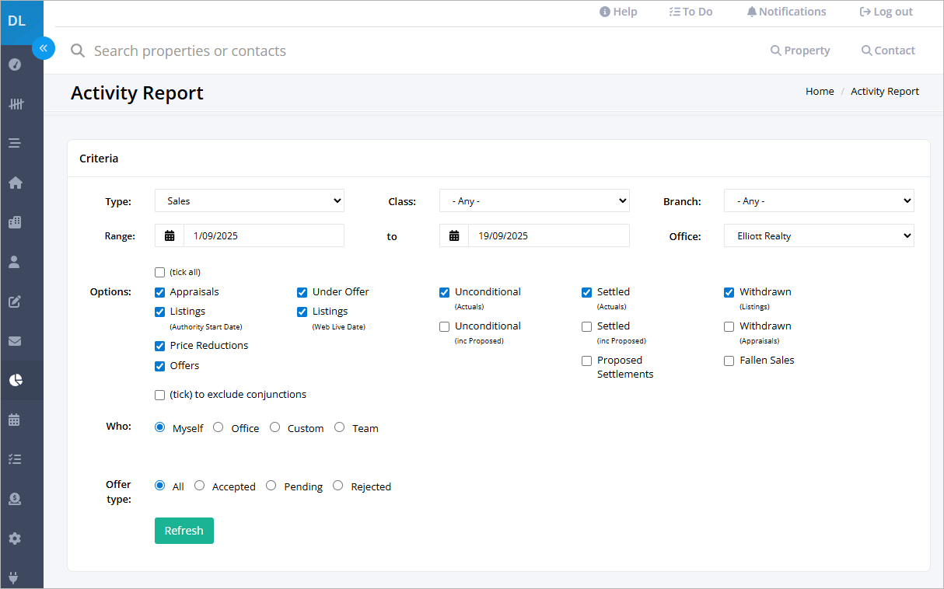
Task: Open the envelope (mail) icon in sidebar
Action: (x=15, y=341)
